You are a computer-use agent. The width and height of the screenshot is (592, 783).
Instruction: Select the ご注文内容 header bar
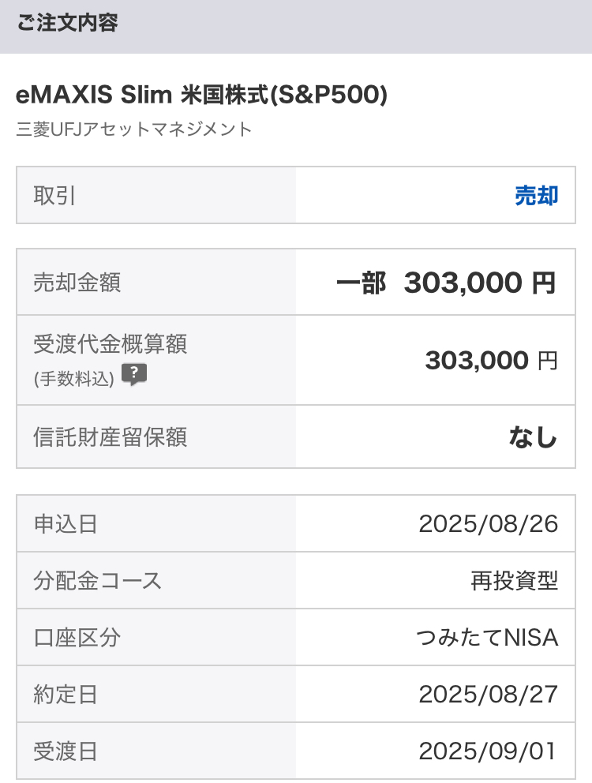(x=296, y=27)
